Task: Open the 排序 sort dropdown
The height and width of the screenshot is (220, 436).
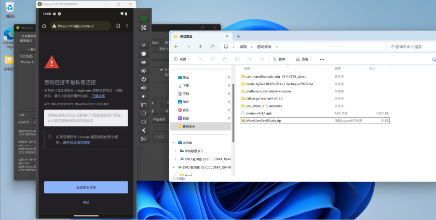Action: (281, 59)
